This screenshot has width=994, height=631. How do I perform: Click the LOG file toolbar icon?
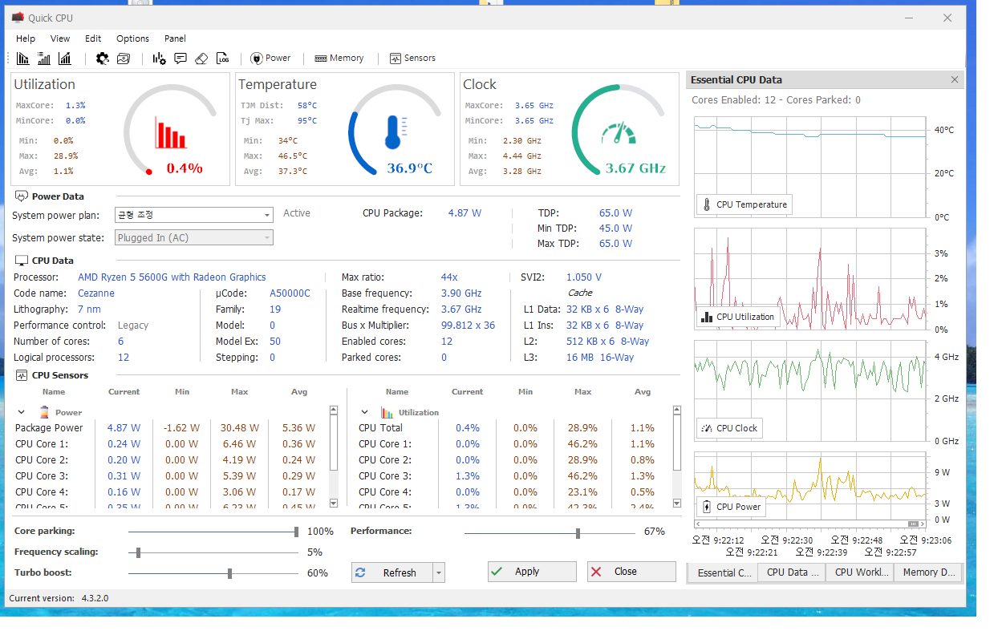pyautogui.click(x=223, y=59)
